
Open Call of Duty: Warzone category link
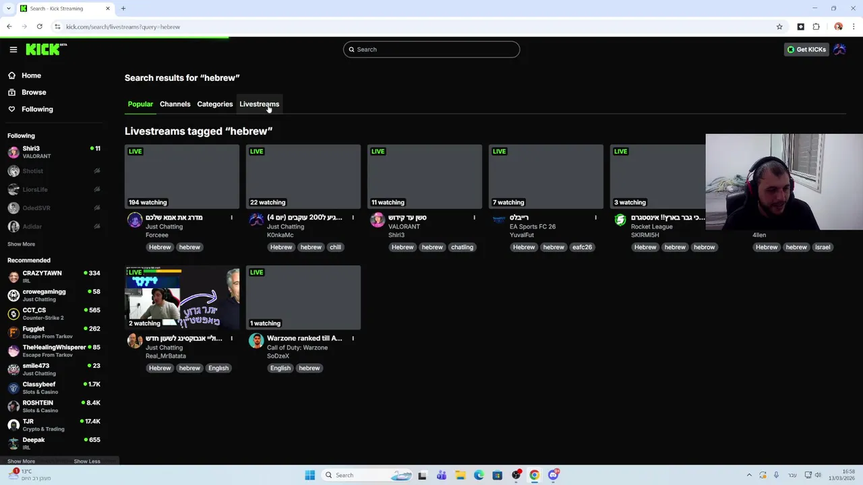[297, 348]
